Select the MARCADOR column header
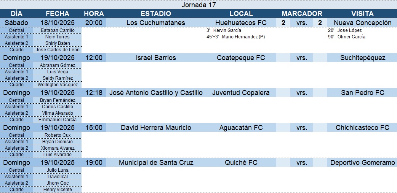The image size is (397, 193). (x=302, y=14)
